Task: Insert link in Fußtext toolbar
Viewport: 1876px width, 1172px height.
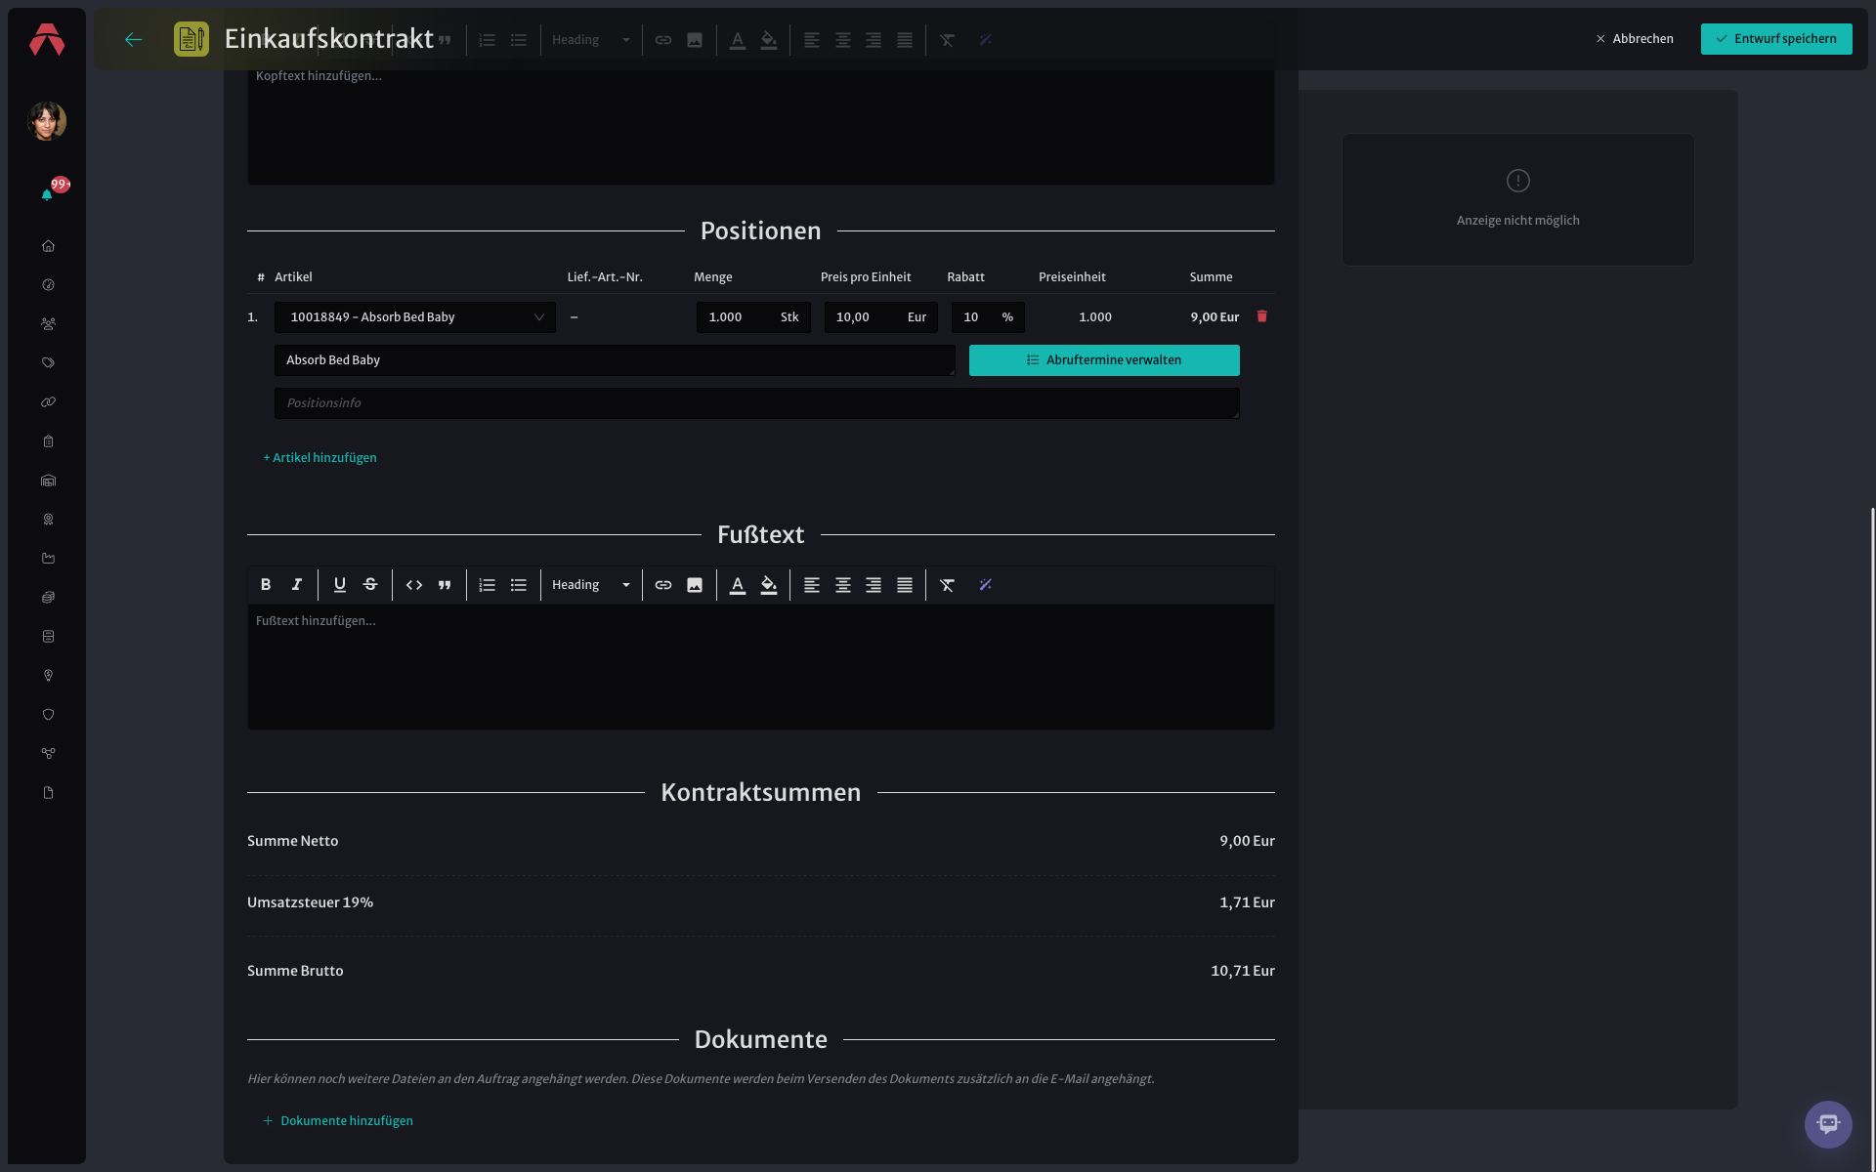Action: click(x=663, y=585)
